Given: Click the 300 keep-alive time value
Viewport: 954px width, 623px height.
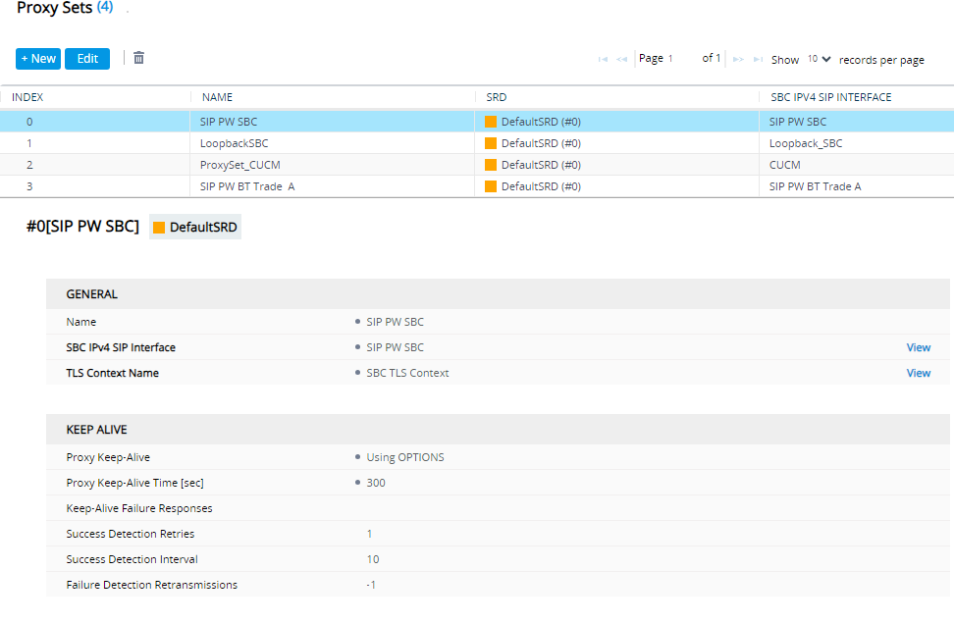Looking at the screenshot, I should [376, 483].
